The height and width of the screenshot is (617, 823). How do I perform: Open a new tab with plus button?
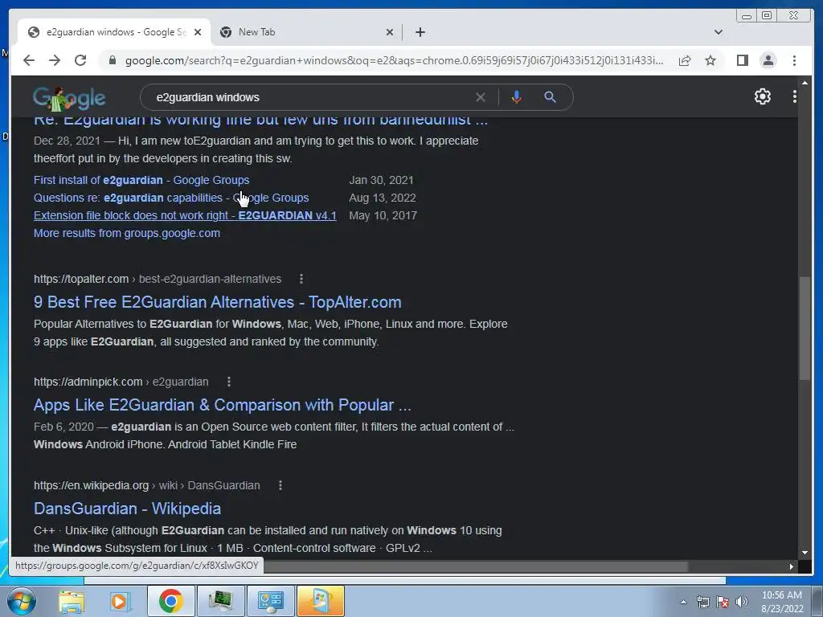420,32
